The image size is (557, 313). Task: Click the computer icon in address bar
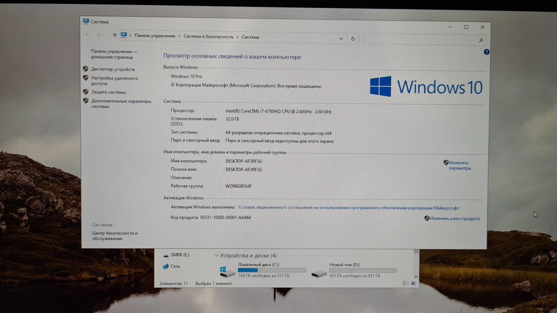(x=124, y=35)
